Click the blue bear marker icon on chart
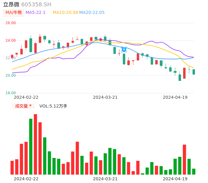208x183 pixels. [x=124, y=49]
